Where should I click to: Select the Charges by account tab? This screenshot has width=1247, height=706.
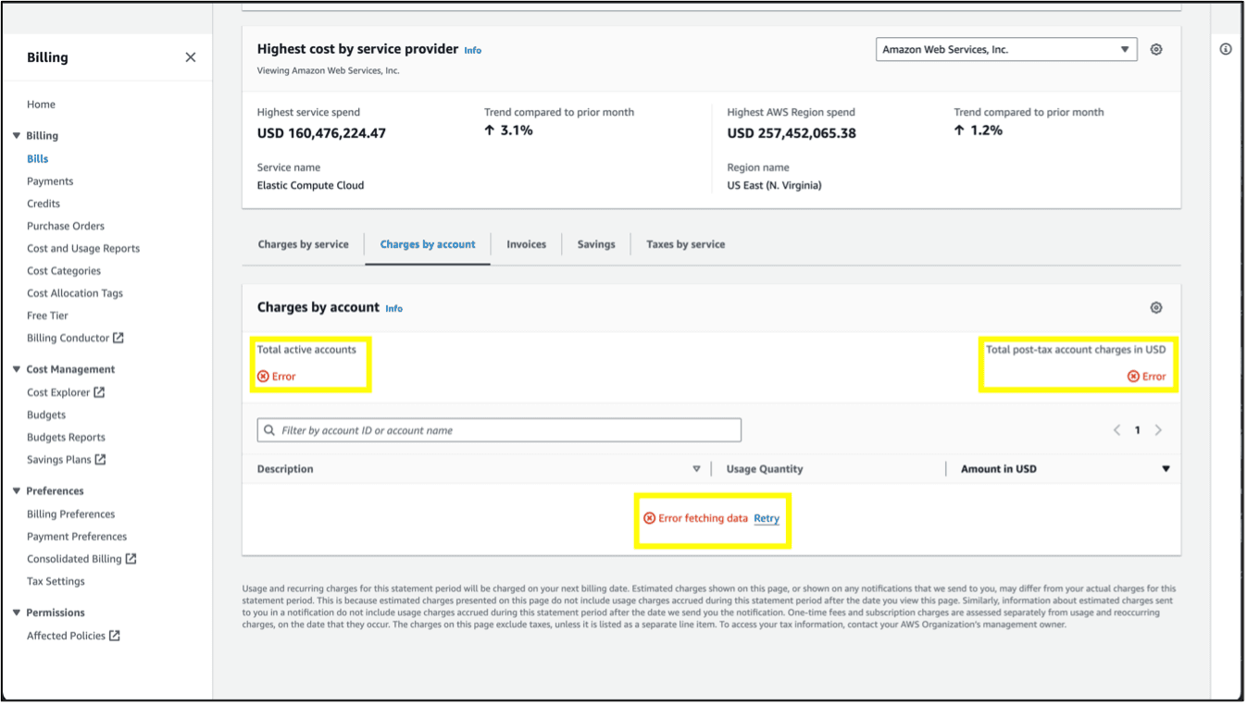428,244
